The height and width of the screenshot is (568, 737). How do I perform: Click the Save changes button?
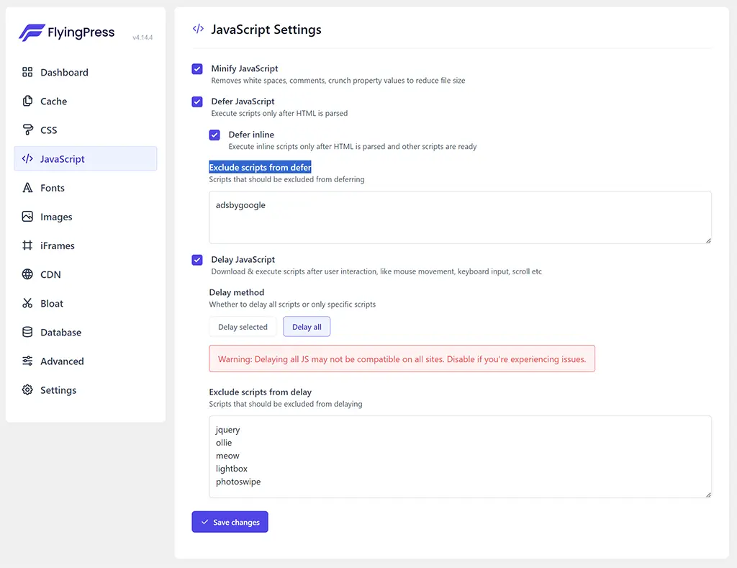click(230, 521)
